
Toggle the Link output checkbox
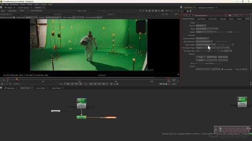pos(222,69)
